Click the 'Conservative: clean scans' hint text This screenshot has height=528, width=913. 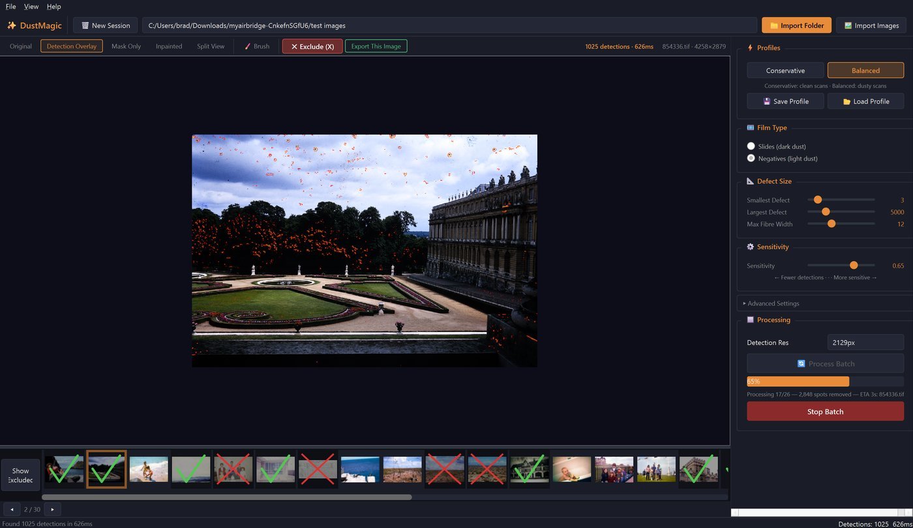click(825, 86)
